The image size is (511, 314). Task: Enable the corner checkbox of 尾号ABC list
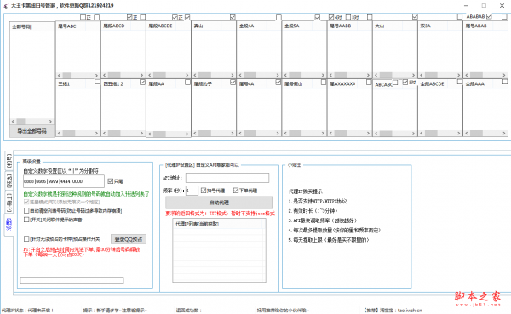[x=97, y=17]
